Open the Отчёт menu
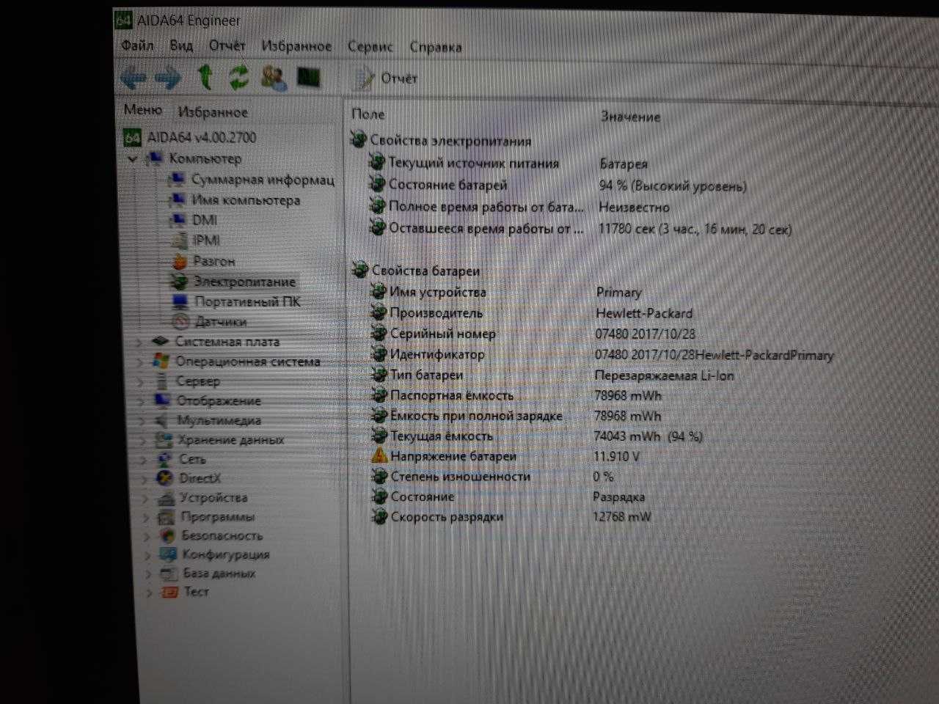This screenshot has width=939, height=704. [227, 45]
